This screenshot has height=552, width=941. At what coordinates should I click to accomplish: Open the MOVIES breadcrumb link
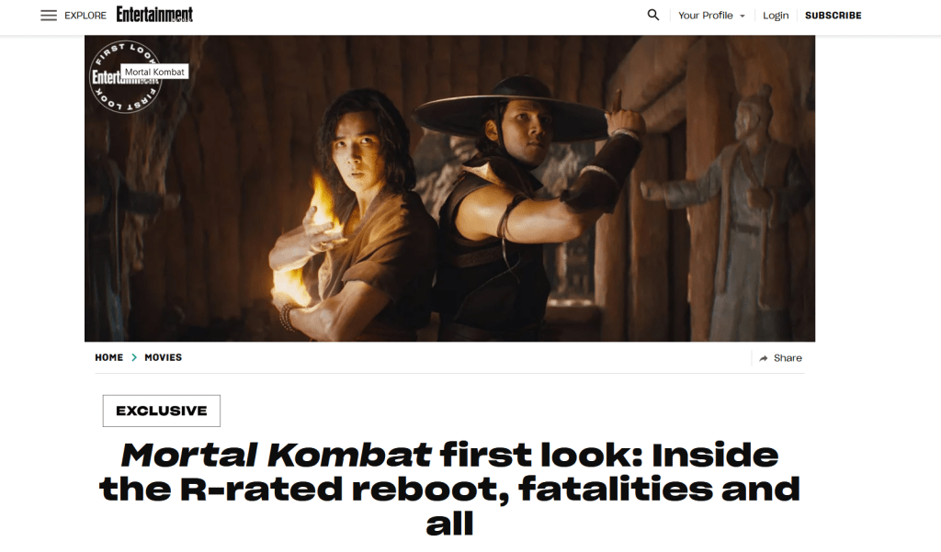(x=163, y=357)
